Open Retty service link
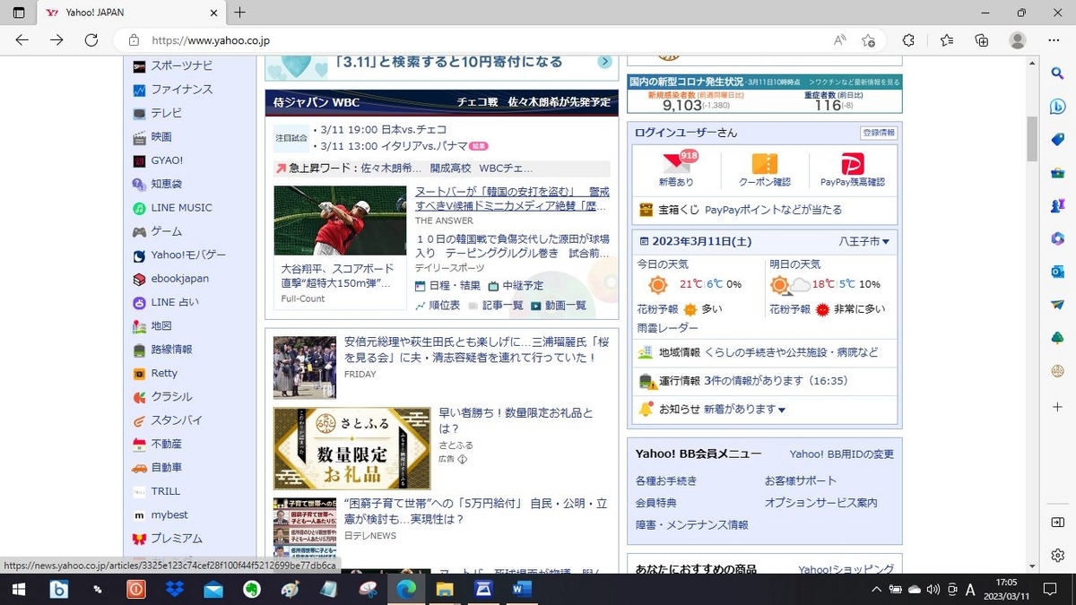Screen dimensions: 1076x605 [x=164, y=373]
